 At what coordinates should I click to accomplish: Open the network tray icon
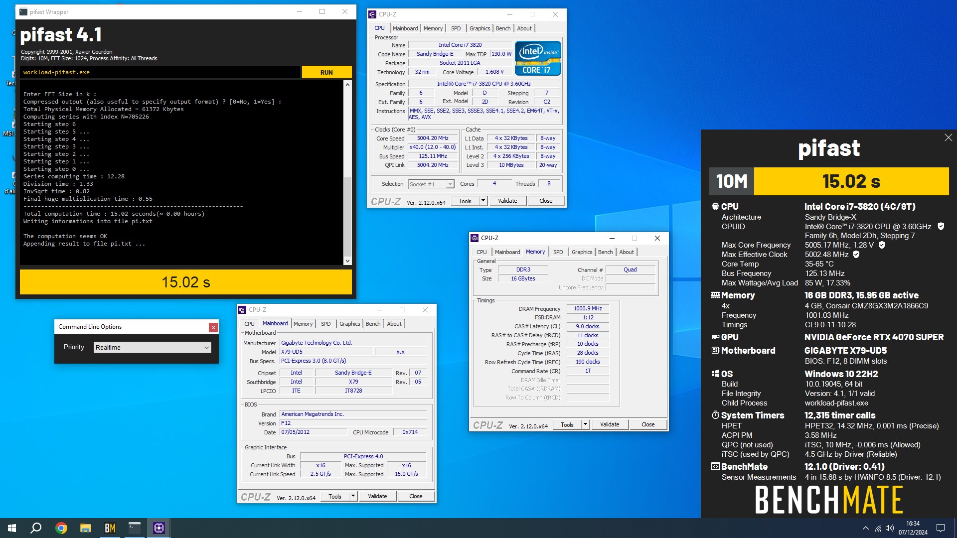coord(878,528)
